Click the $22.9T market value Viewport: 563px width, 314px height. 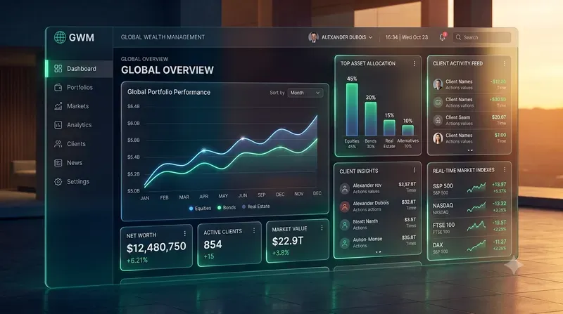(x=288, y=241)
